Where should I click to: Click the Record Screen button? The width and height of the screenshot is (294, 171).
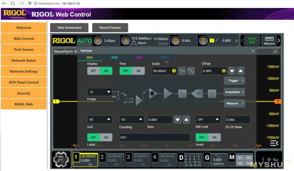[110, 28]
